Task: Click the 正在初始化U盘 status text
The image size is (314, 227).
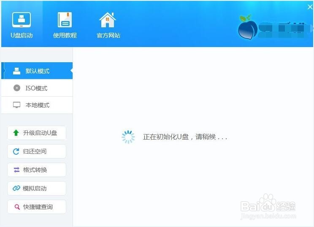Action: point(185,137)
